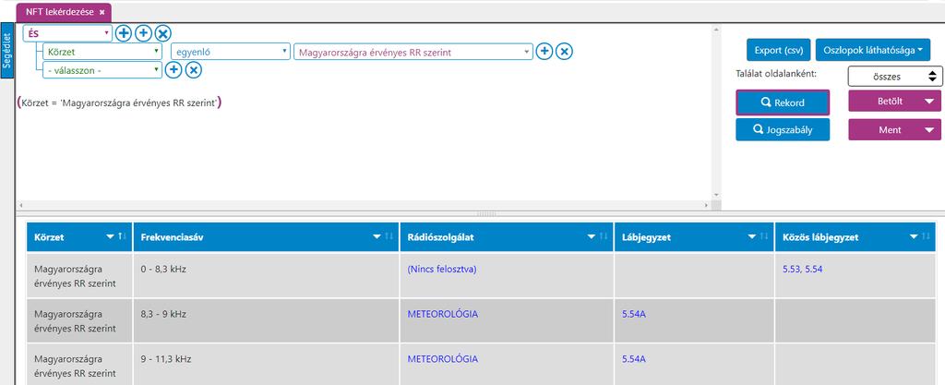945x385 pixels.
Task: Click query panel vertical scrollbar up arrow
Action: 716,29
